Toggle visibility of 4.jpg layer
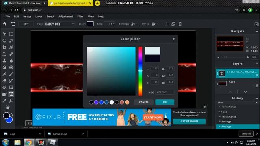Screen dimensions: 260x146 click(257, 86)
